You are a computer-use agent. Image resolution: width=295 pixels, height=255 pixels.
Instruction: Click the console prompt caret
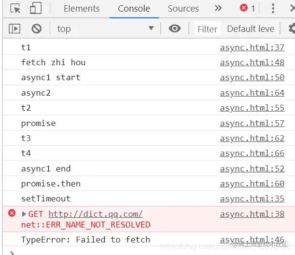[12, 253]
